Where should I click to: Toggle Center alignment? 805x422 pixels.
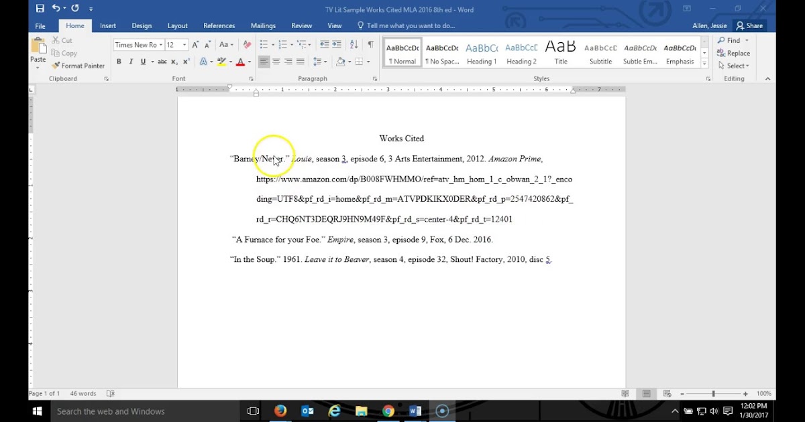point(276,62)
